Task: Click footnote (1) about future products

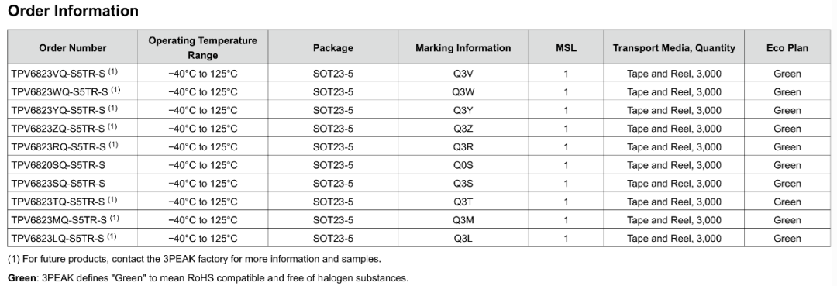Action: tap(195, 260)
